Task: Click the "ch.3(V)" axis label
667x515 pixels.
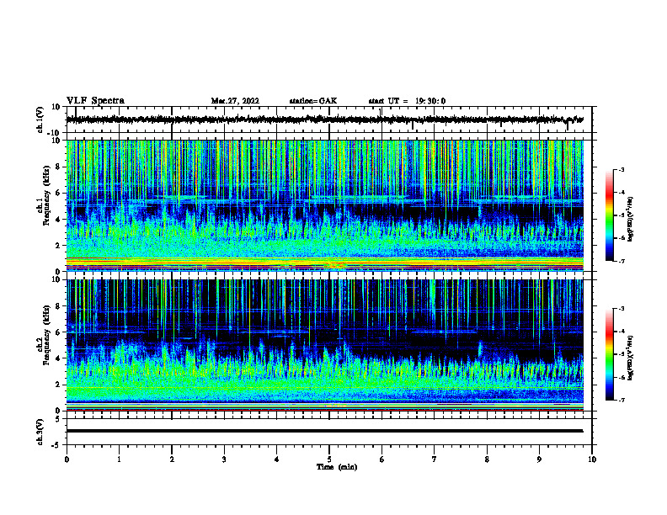Action: point(40,432)
